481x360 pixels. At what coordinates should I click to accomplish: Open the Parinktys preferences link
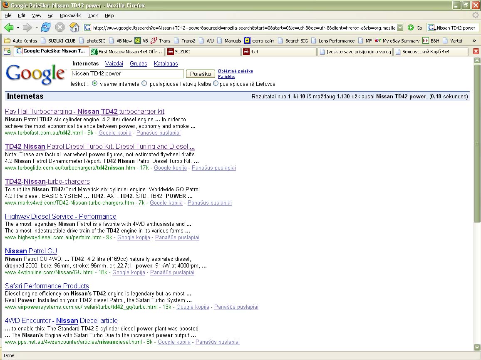(x=226, y=77)
